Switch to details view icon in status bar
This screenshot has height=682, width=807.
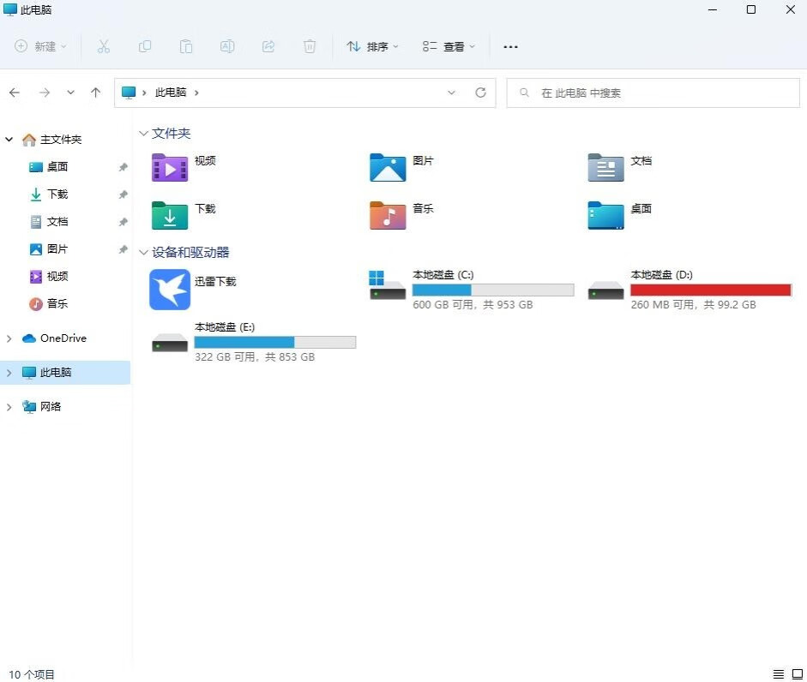pos(779,674)
